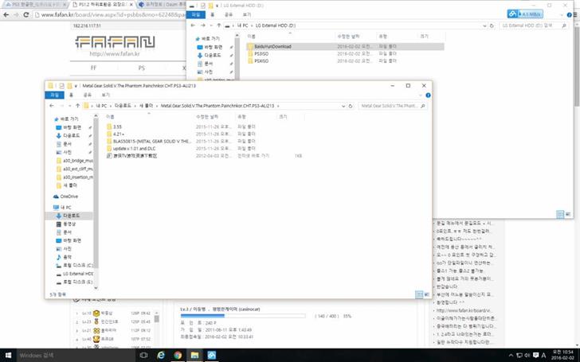Select OneDrive in the navigation pane
Image resolution: width=580 pixels, height=362 pixels.
point(66,197)
